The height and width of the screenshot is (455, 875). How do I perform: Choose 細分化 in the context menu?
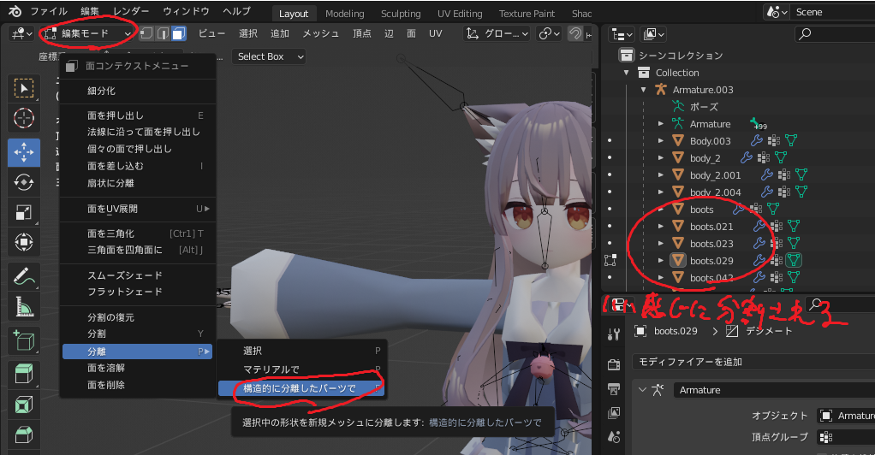tap(137, 91)
